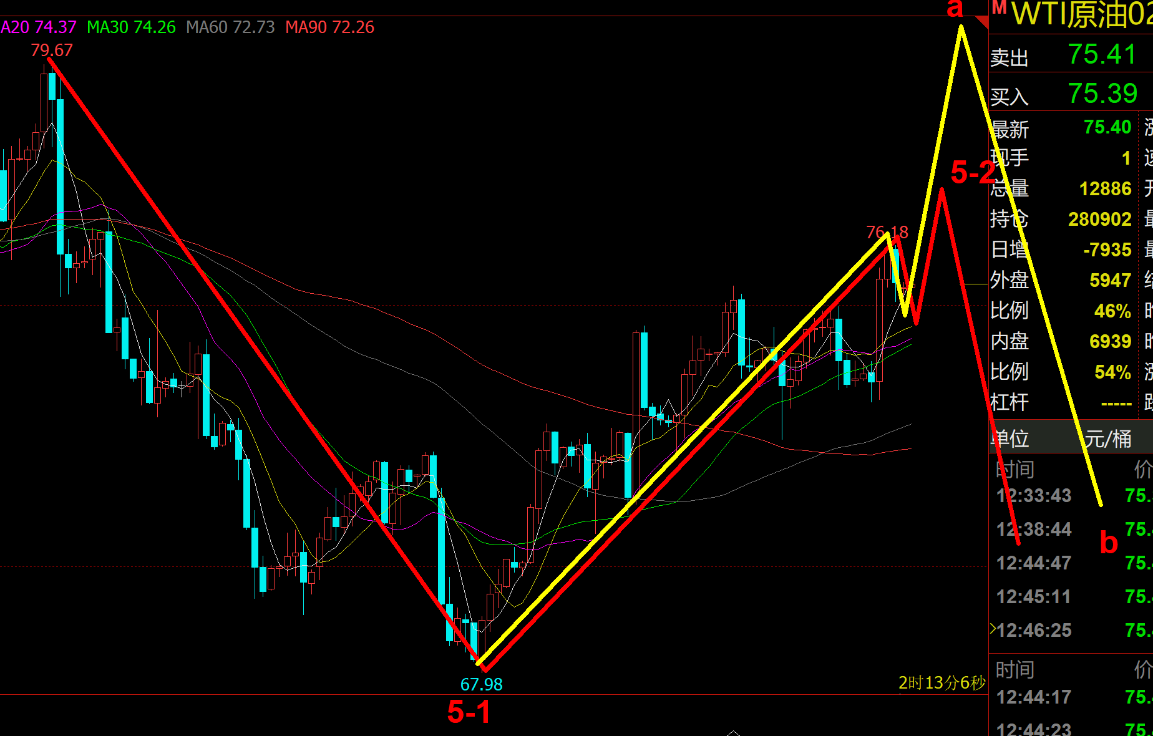Open the WTI原油02 contract title
Screen dimensions: 1153x736
click(1081, 15)
